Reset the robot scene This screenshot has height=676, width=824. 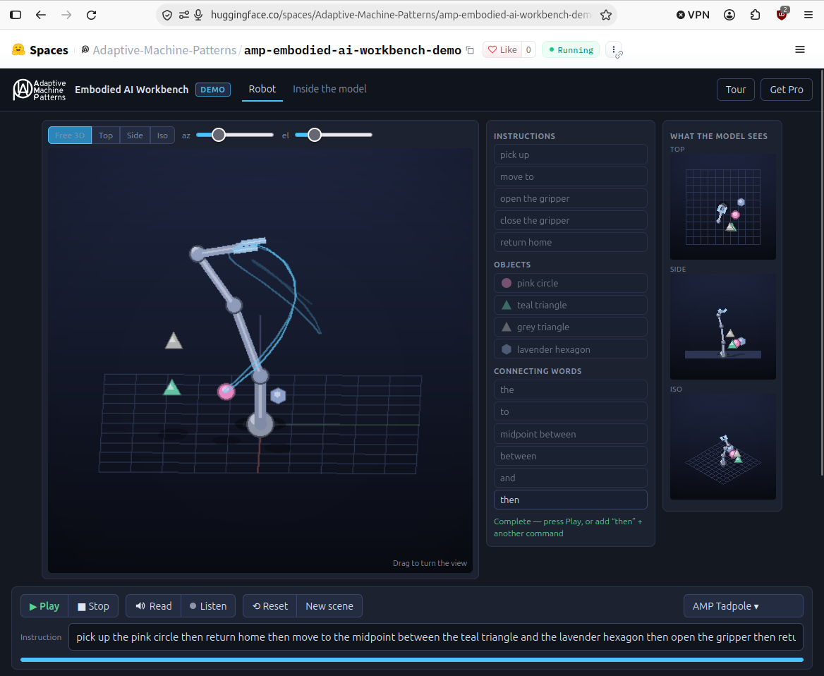[270, 606]
